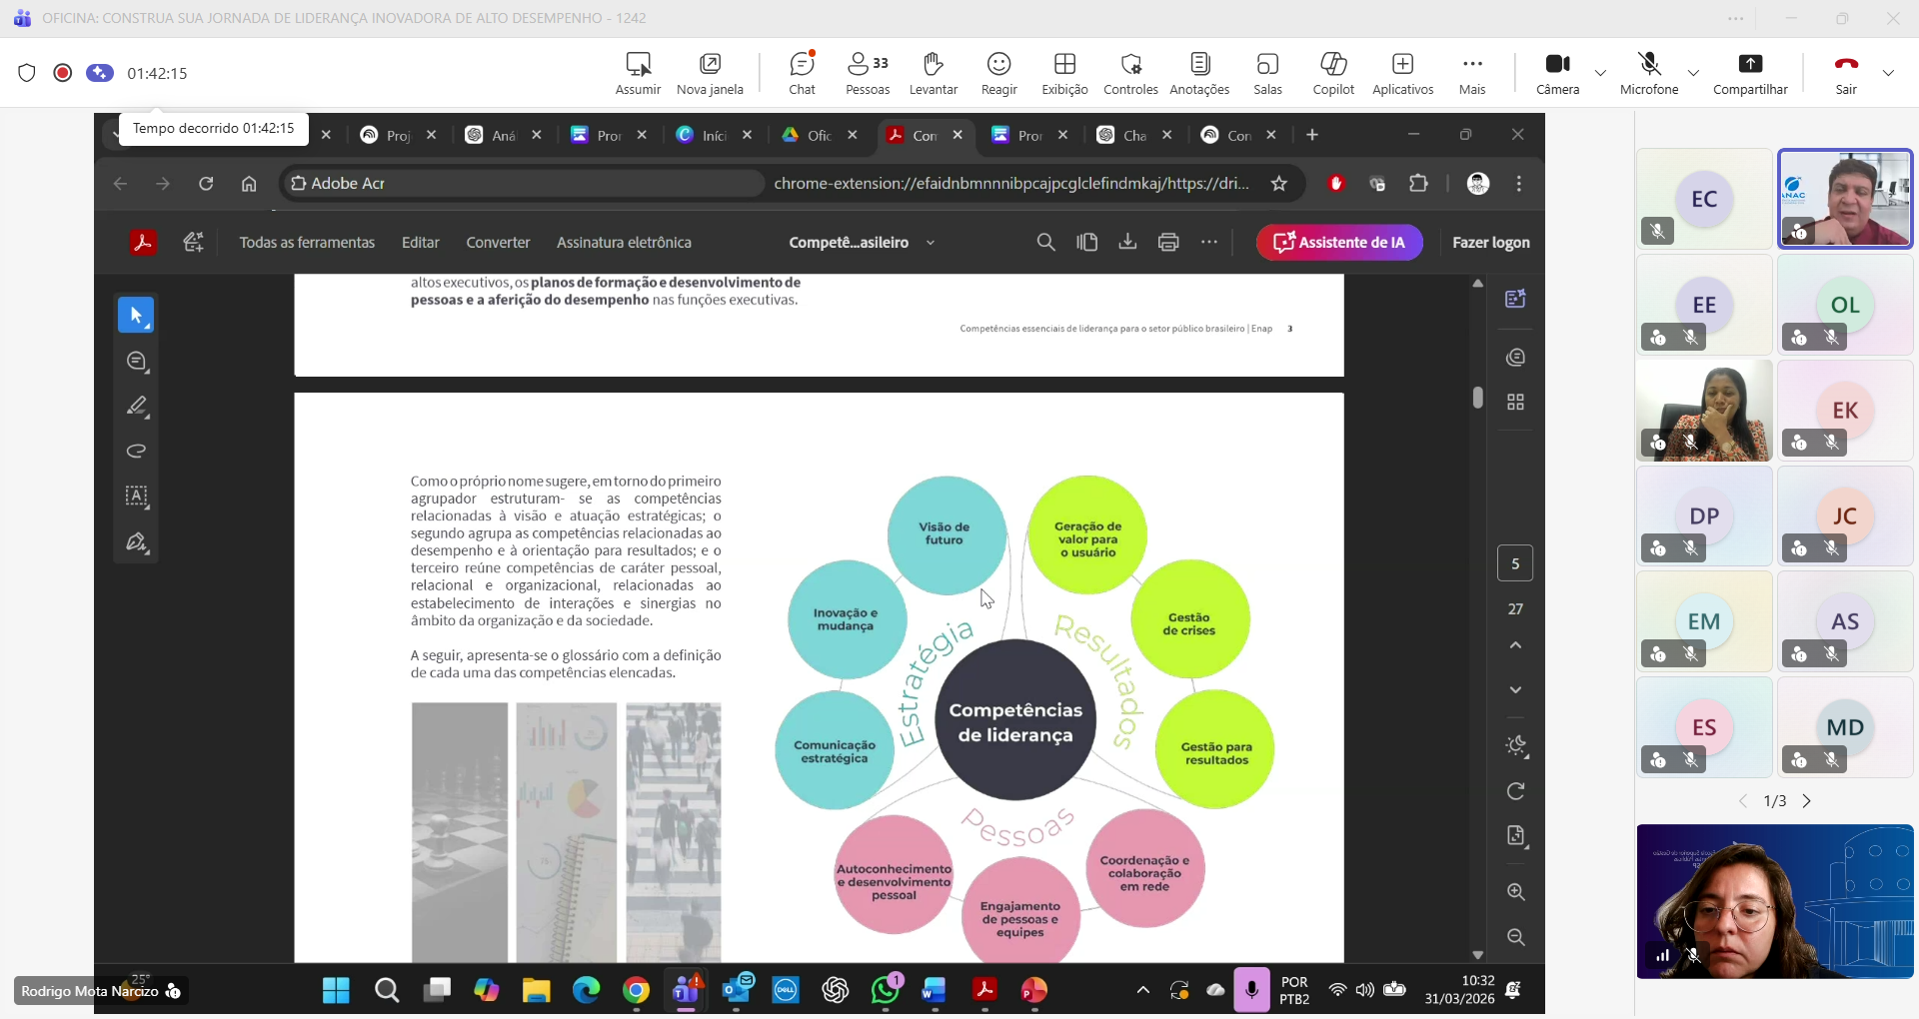The width and height of the screenshot is (1919, 1019).
Task: Open Anotações meeting notes
Action: tap(1199, 73)
